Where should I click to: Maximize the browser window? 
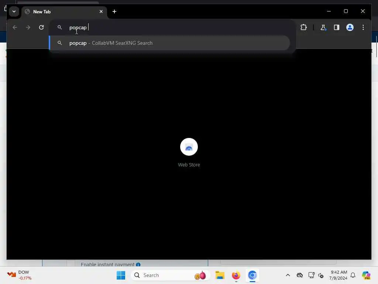(346, 11)
